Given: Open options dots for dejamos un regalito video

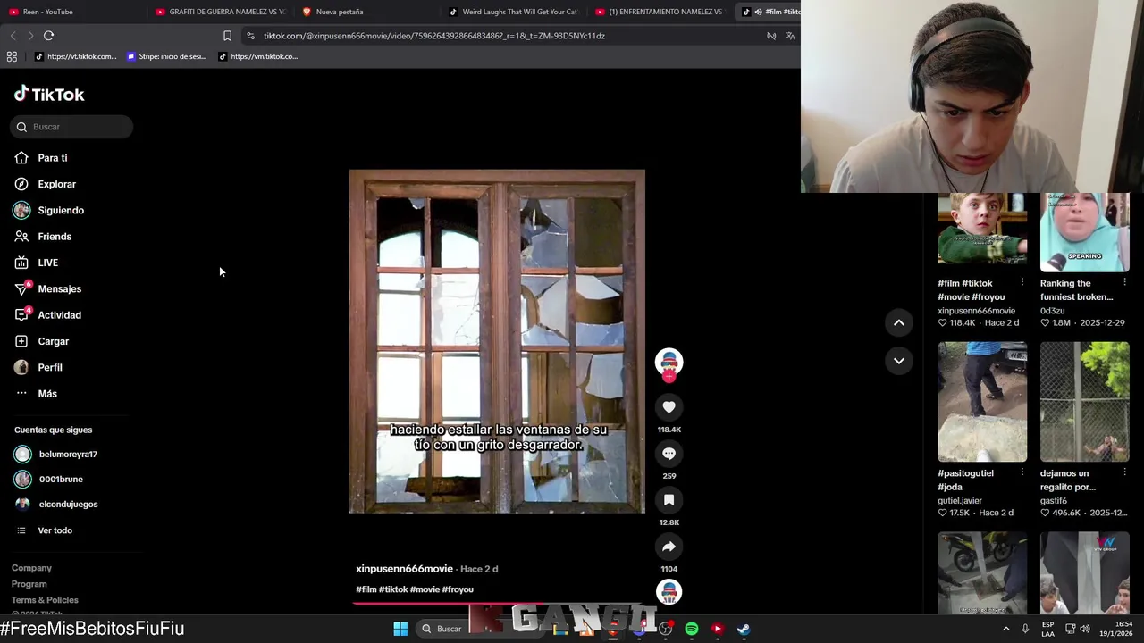Looking at the screenshot, I should coord(1124,473).
